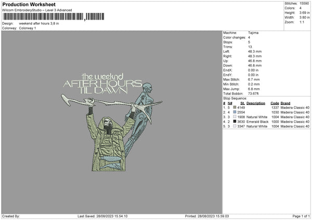Click the 'Stop Sequence:' heading
Viewport: 312px width, 220px height.
coord(235,99)
